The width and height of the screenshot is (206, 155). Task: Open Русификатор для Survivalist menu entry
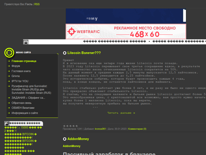pos(31,89)
